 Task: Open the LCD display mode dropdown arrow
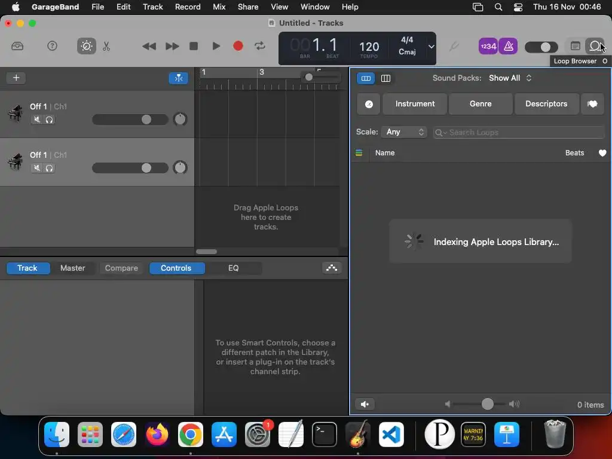431,47
